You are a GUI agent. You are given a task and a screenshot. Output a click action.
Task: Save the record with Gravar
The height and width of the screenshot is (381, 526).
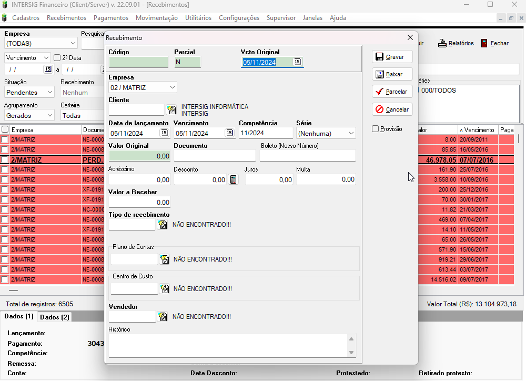coord(392,57)
